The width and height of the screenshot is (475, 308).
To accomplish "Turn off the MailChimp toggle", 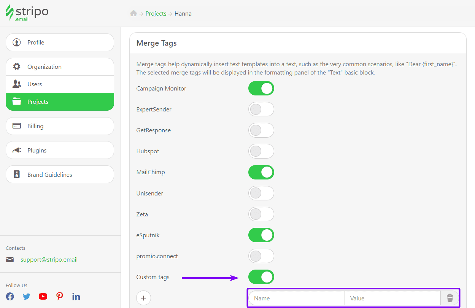I will 261,172.
